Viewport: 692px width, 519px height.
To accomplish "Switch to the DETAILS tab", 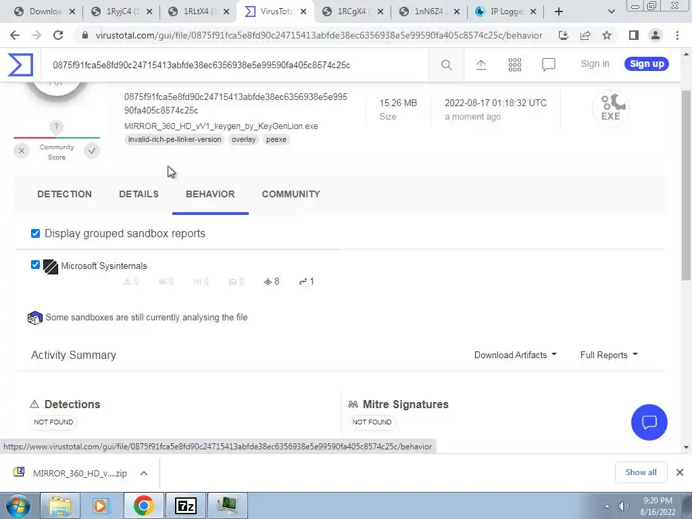I will pyautogui.click(x=139, y=194).
